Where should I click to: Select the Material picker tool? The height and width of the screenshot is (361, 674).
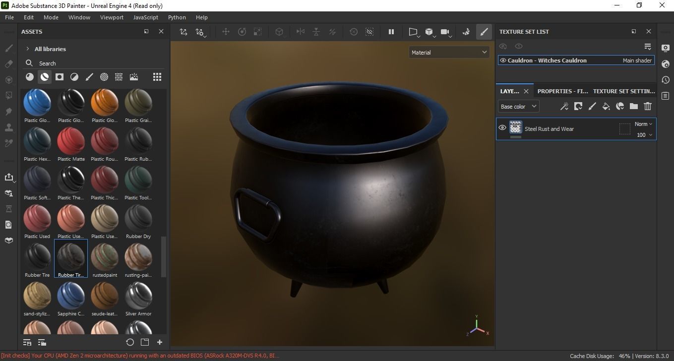[9, 143]
